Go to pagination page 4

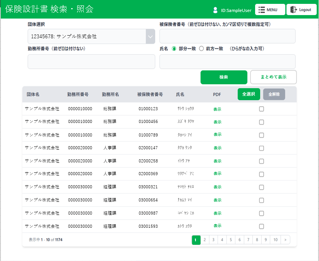pos(222,240)
